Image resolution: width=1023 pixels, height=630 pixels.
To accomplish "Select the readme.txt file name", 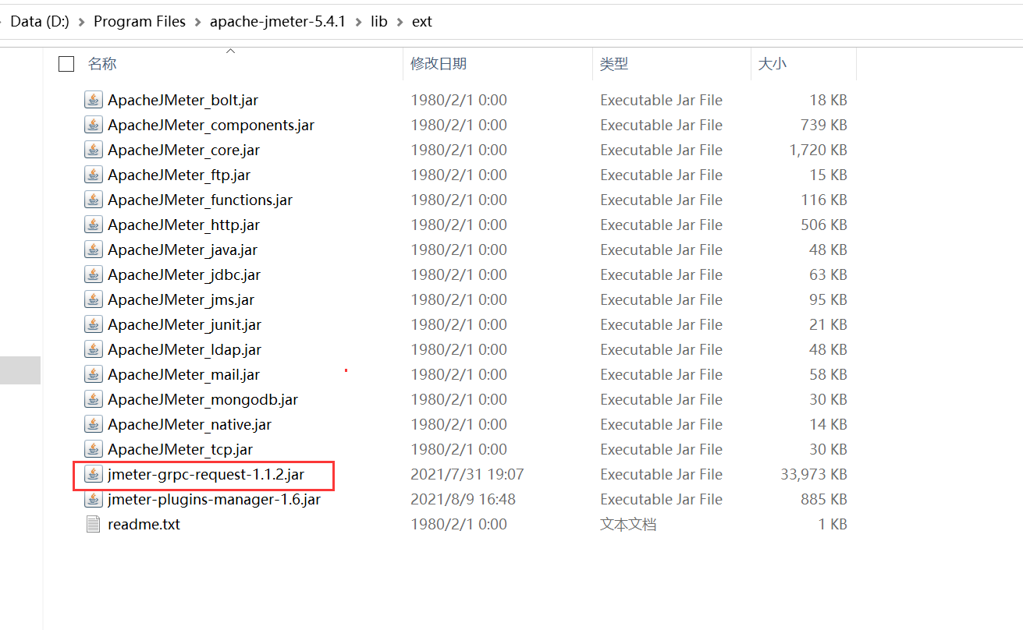I will 144,524.
